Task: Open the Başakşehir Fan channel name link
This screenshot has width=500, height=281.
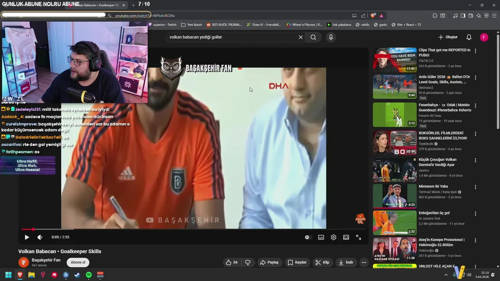Action: pos(46,260)
